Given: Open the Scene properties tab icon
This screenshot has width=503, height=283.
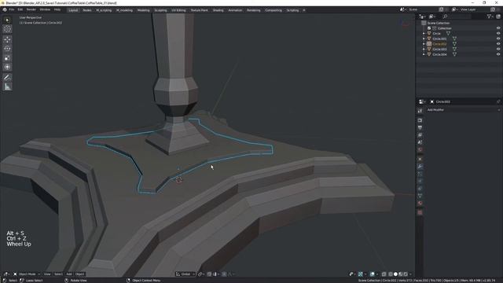Looking at the screenshot, I should click(420, 142).
